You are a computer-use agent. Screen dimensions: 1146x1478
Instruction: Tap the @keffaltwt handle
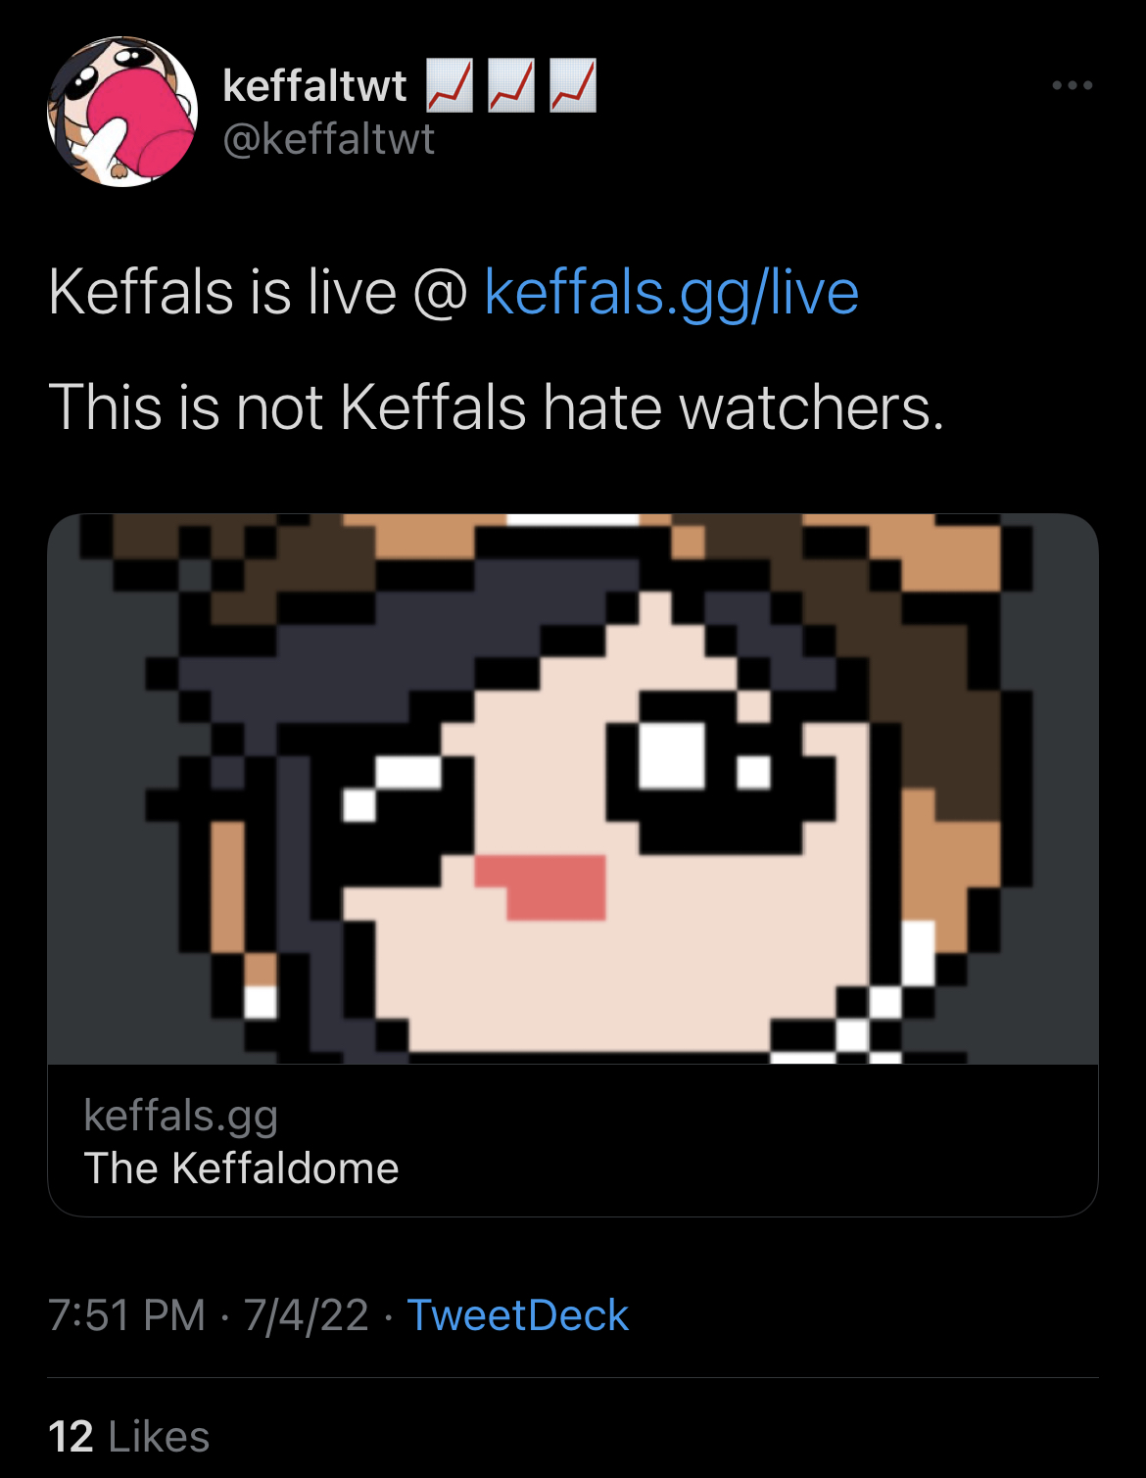point(328,139)
